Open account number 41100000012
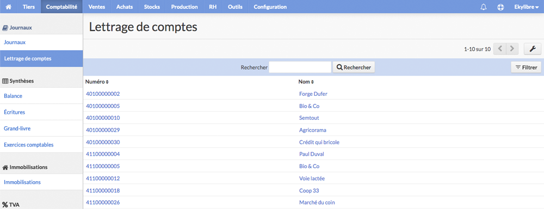The width and height of the screenshot is (544, 209). [x=103, y=179]
